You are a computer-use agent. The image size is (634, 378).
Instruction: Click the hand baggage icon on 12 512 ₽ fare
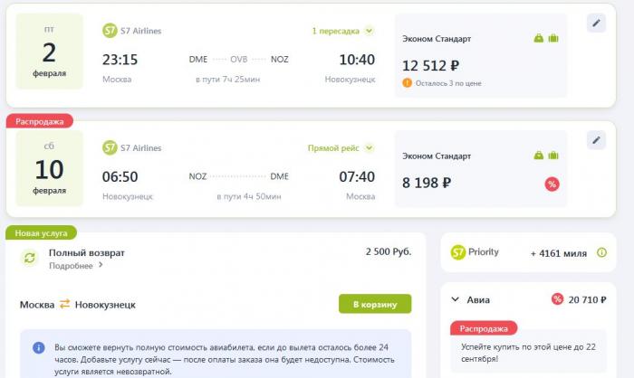click(539, 38)
